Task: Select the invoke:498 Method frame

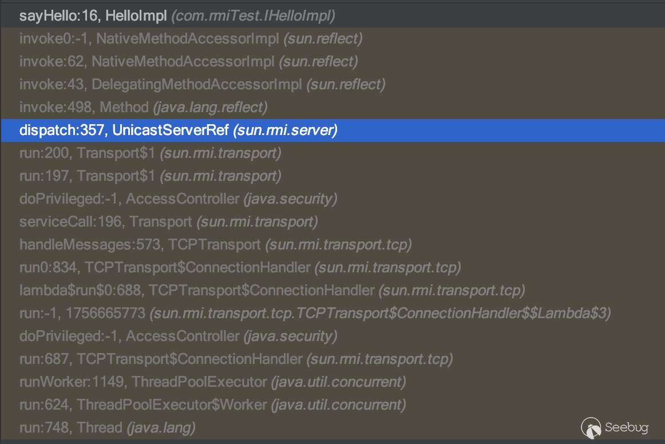Action: pyautogui.click(x=143, y=107)
